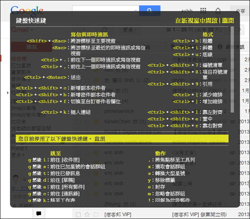Open 已加星號 starred folder in sidebar

coord(21,65)
